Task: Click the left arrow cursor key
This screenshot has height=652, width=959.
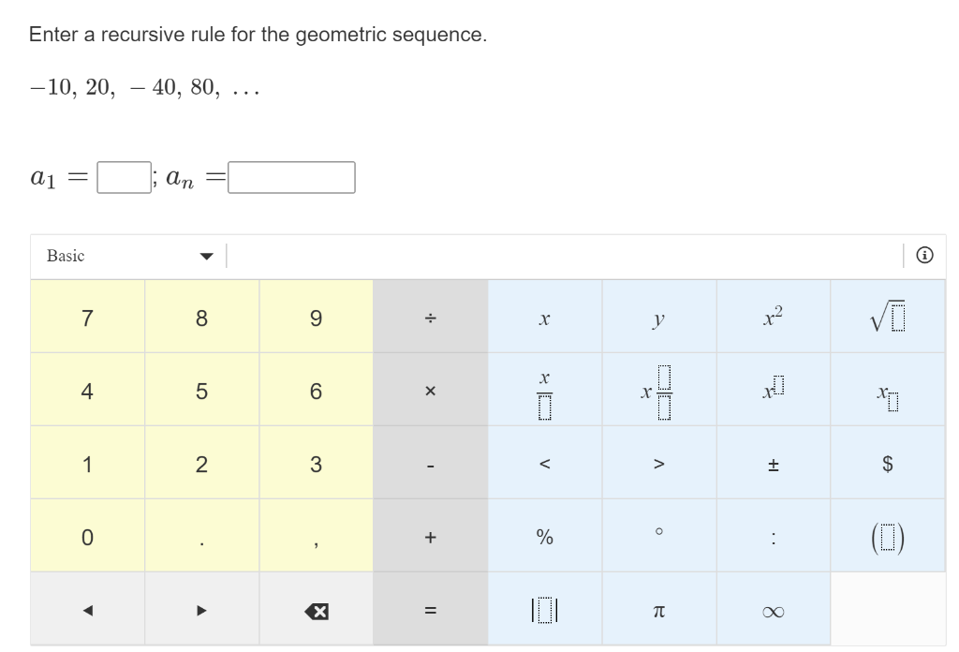Action: pos(86,609)
